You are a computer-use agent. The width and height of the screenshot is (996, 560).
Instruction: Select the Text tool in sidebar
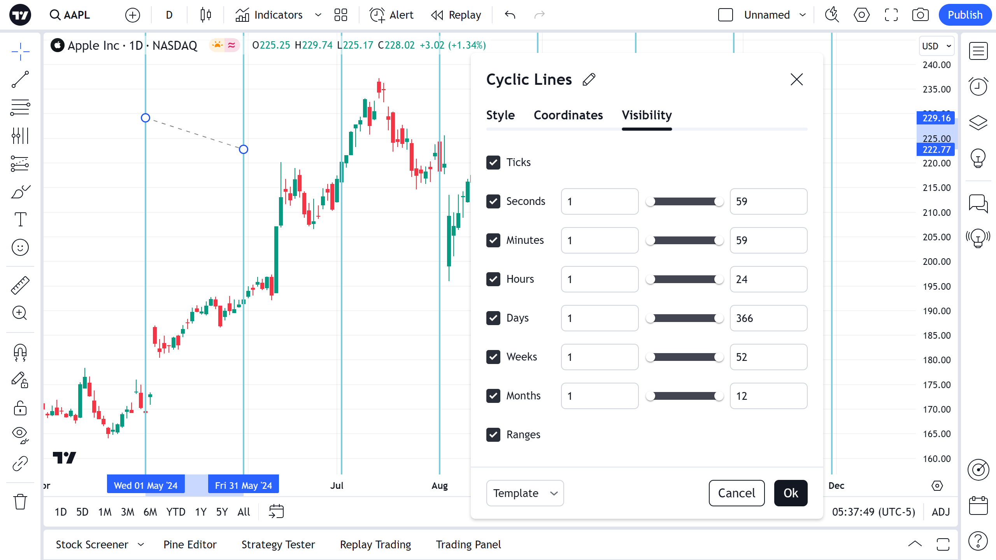(x=20, y=219)
